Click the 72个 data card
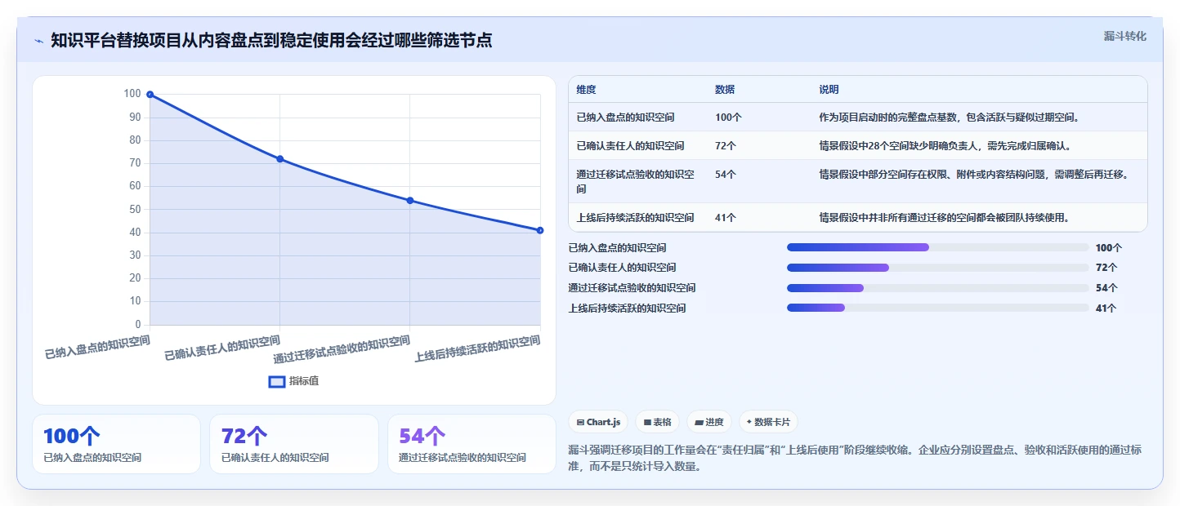This screenshot has height=506, width=1180. pyautogui.click(x=294, y=444)
